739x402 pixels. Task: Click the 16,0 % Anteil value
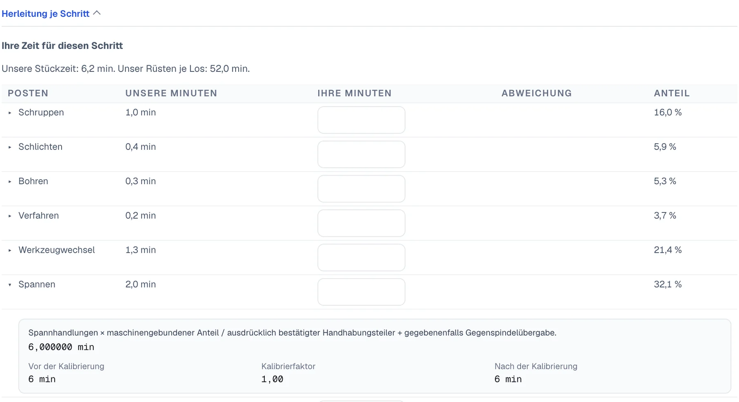[x=668, y=112]
